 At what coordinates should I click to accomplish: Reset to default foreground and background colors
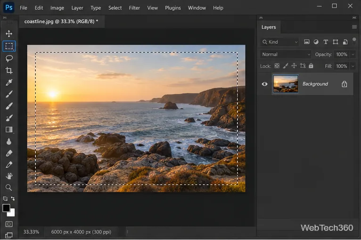pyautogui.click(x=5, y=199)
